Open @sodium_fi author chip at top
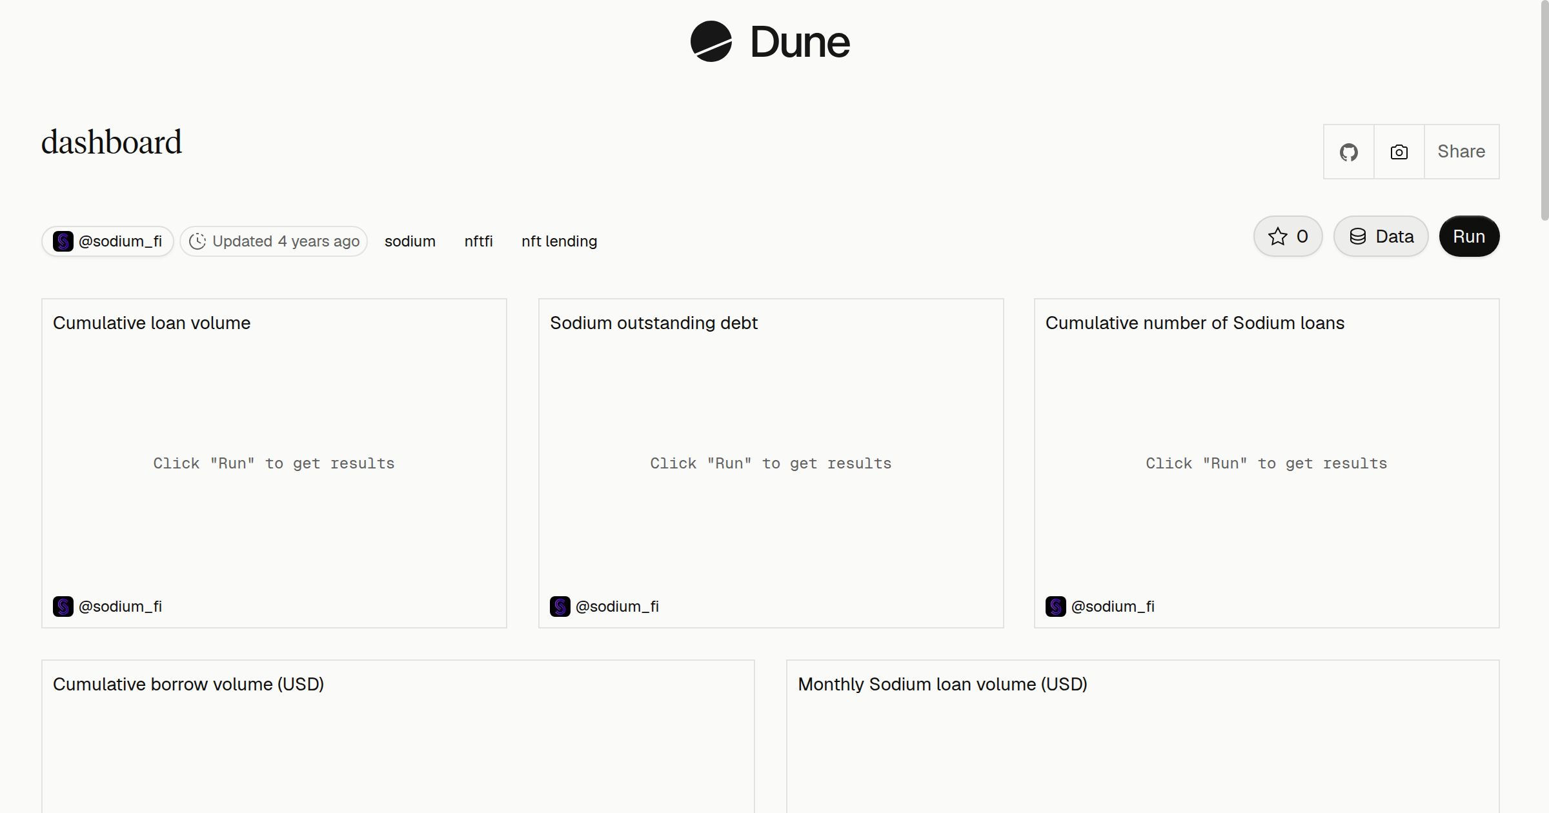 [x=108, y=241]
